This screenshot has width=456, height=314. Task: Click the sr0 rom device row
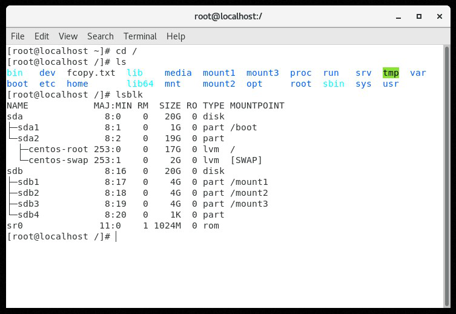tap(15, 225)
